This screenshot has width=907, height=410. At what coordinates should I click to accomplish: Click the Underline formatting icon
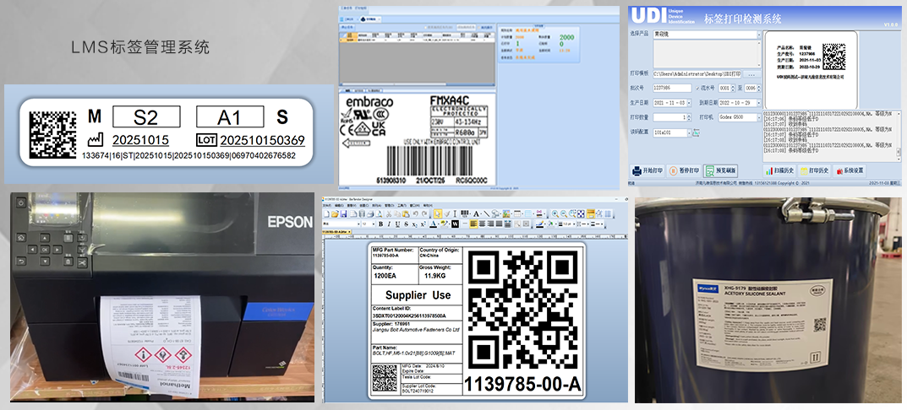click(x=399, y=224)
